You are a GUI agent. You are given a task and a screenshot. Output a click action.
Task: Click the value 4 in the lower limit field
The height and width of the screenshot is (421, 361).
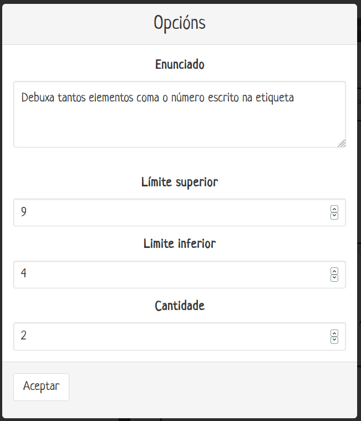(x=24, y=275)
